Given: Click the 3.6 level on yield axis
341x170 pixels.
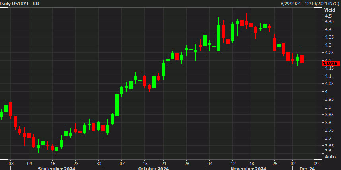Looking at the screenshot, I should (x=329, y=151).
